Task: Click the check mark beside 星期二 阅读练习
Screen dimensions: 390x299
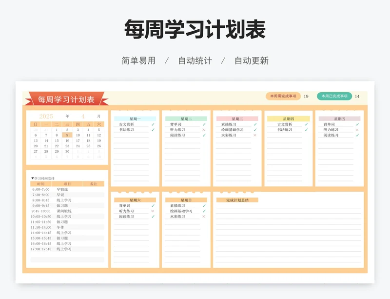Action: point(204,135)
